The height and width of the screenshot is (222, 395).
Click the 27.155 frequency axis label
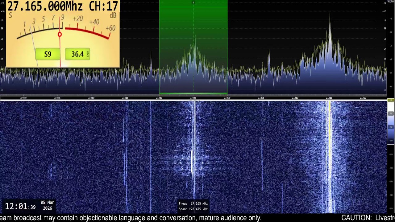point(125,98)
